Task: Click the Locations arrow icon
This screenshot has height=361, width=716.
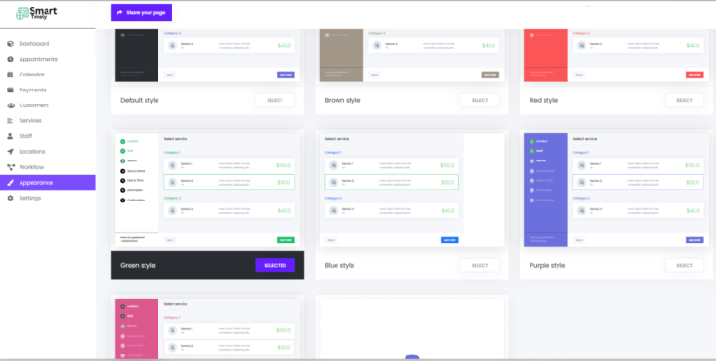Action: 10,152
